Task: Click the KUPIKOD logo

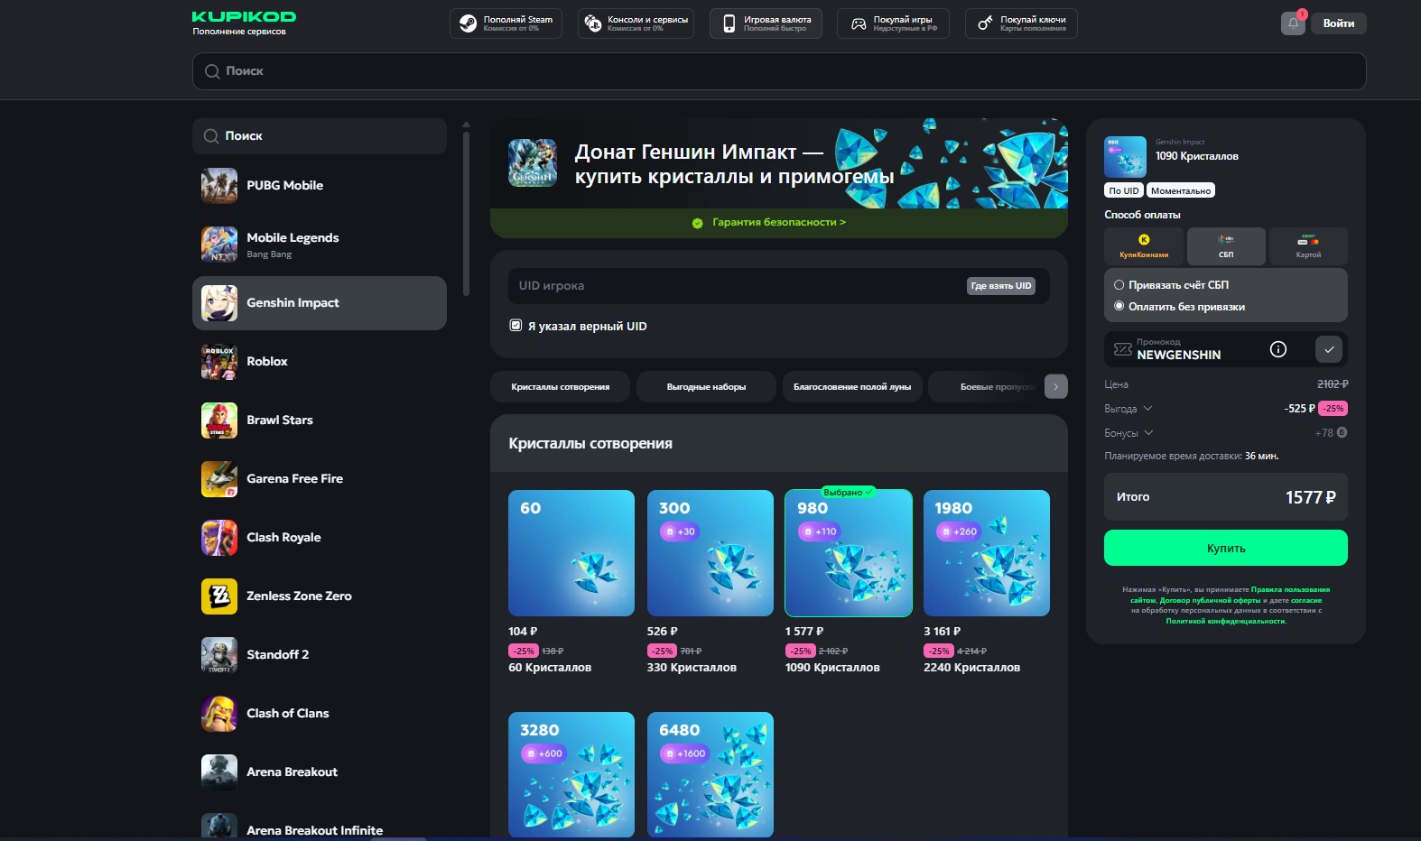Action: [244, 17]
